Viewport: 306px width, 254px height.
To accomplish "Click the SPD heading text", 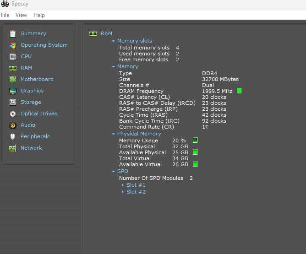I will point(123,171).
